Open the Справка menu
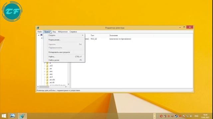The image size is (213, 119). (x=73, y=32)
